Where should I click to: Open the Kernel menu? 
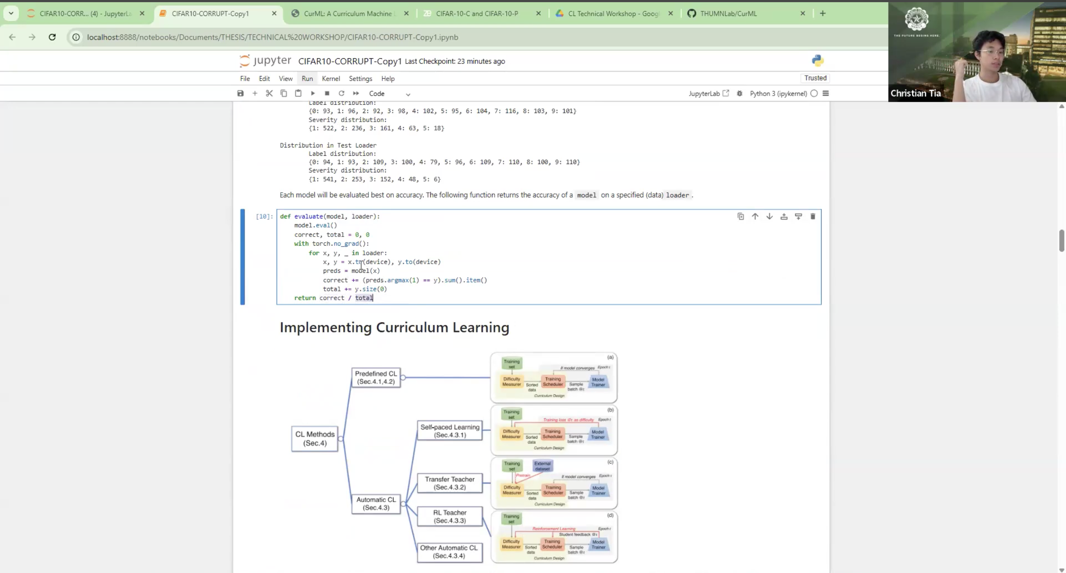click(x=331, y=79)
